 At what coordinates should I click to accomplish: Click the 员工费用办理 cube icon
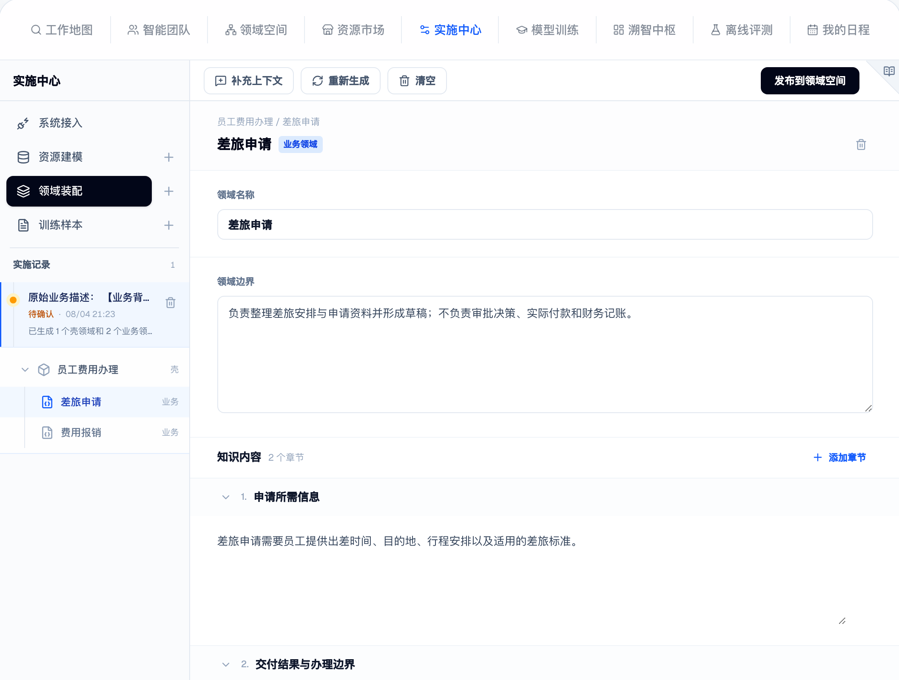coord(44,370)
